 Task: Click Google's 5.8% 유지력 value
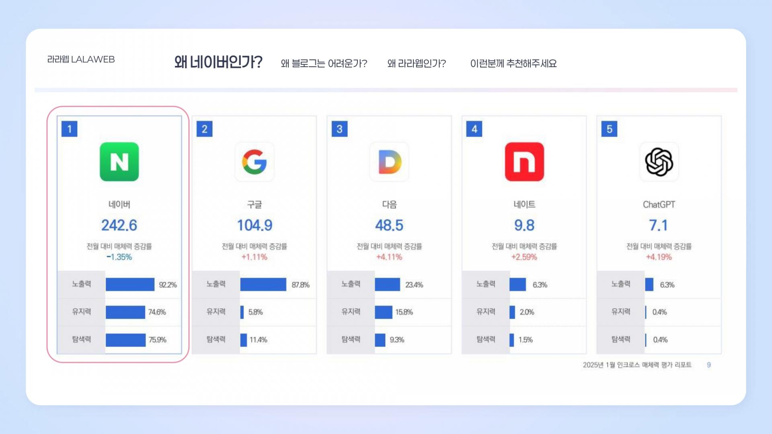coord(256,312)
